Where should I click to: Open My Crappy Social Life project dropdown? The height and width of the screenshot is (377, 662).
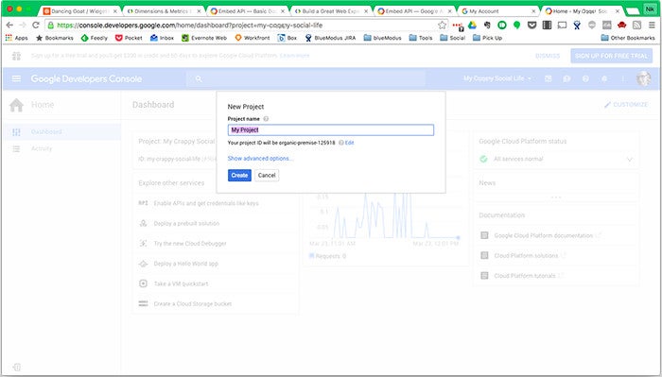pyautogui.click(x=497, y=78)
